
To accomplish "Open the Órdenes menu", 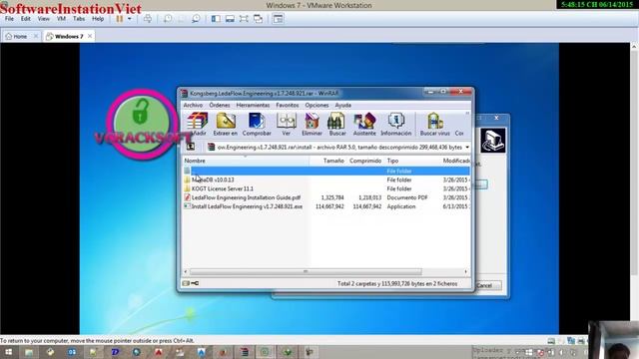I will pyautogui.click(x=220, y=105).
